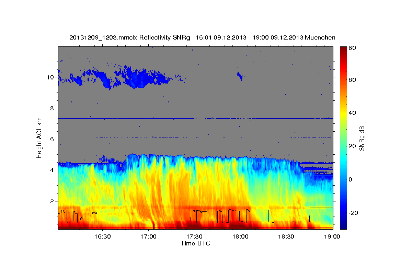Click the colorbar value 0
Screen dimensions: 412x275
tap(351, 180)
